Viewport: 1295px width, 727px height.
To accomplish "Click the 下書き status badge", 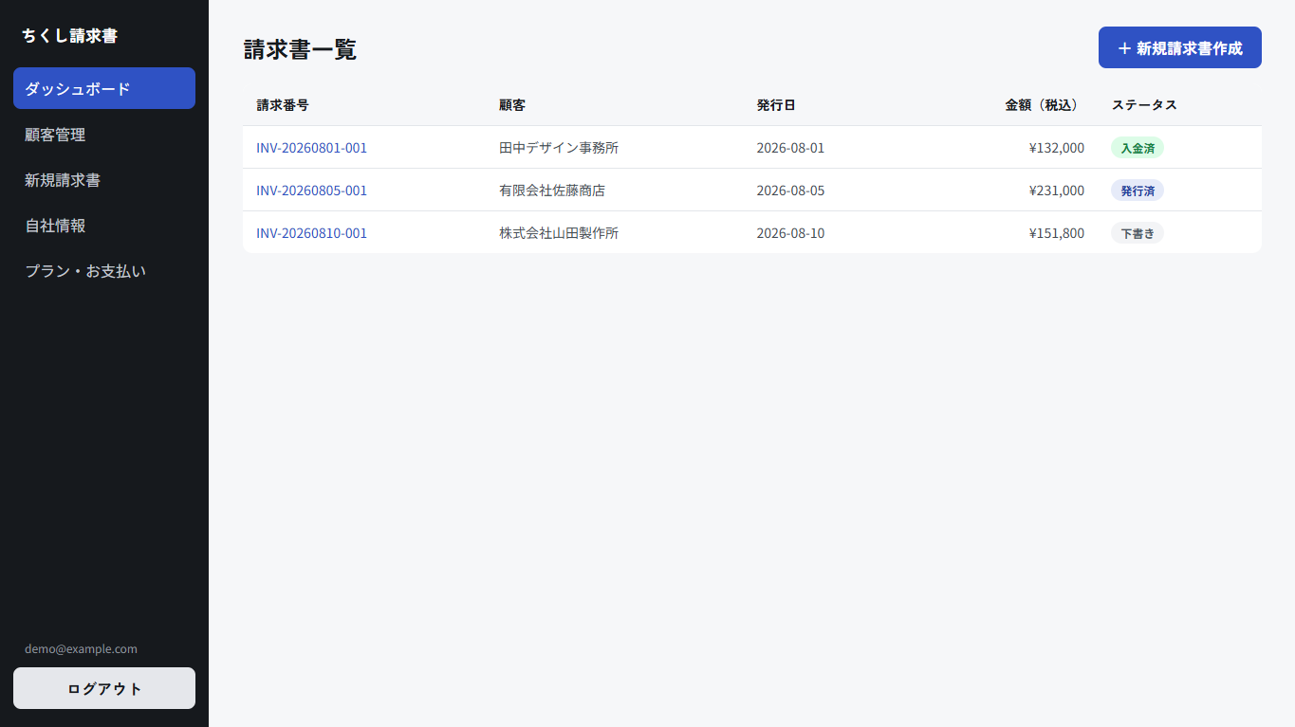I will [x=1138, y=233].
